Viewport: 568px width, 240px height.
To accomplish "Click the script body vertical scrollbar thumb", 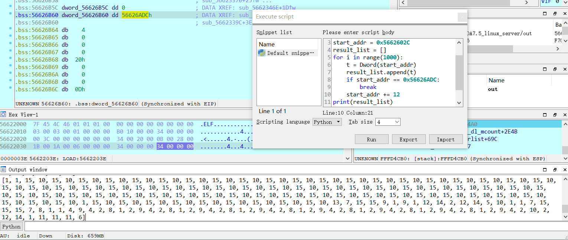I will (459, 72).
